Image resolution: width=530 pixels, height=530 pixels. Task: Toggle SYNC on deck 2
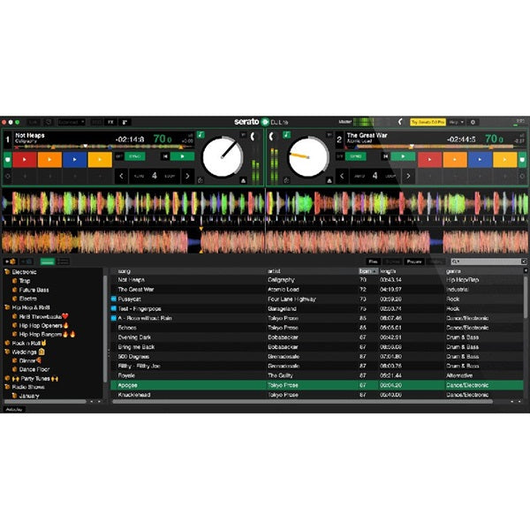[x=355, y=156]
